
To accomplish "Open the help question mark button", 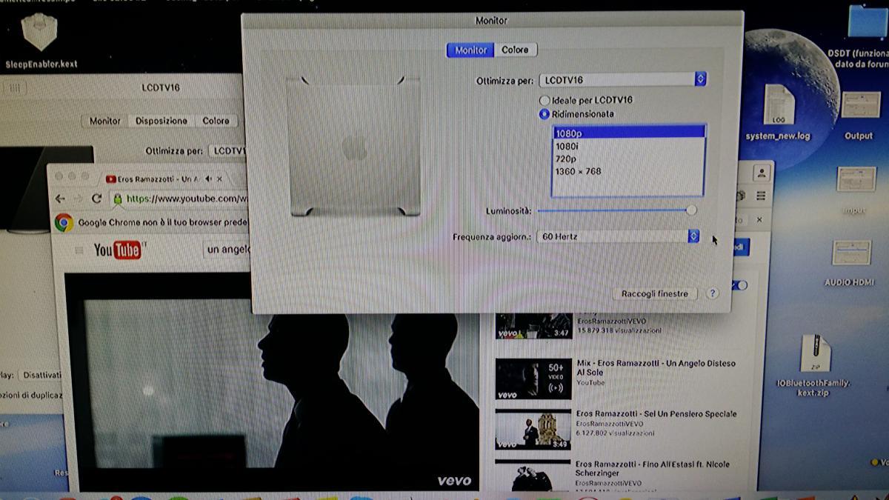I will point(712,293).
